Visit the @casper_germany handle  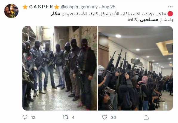tap(79, 7)
